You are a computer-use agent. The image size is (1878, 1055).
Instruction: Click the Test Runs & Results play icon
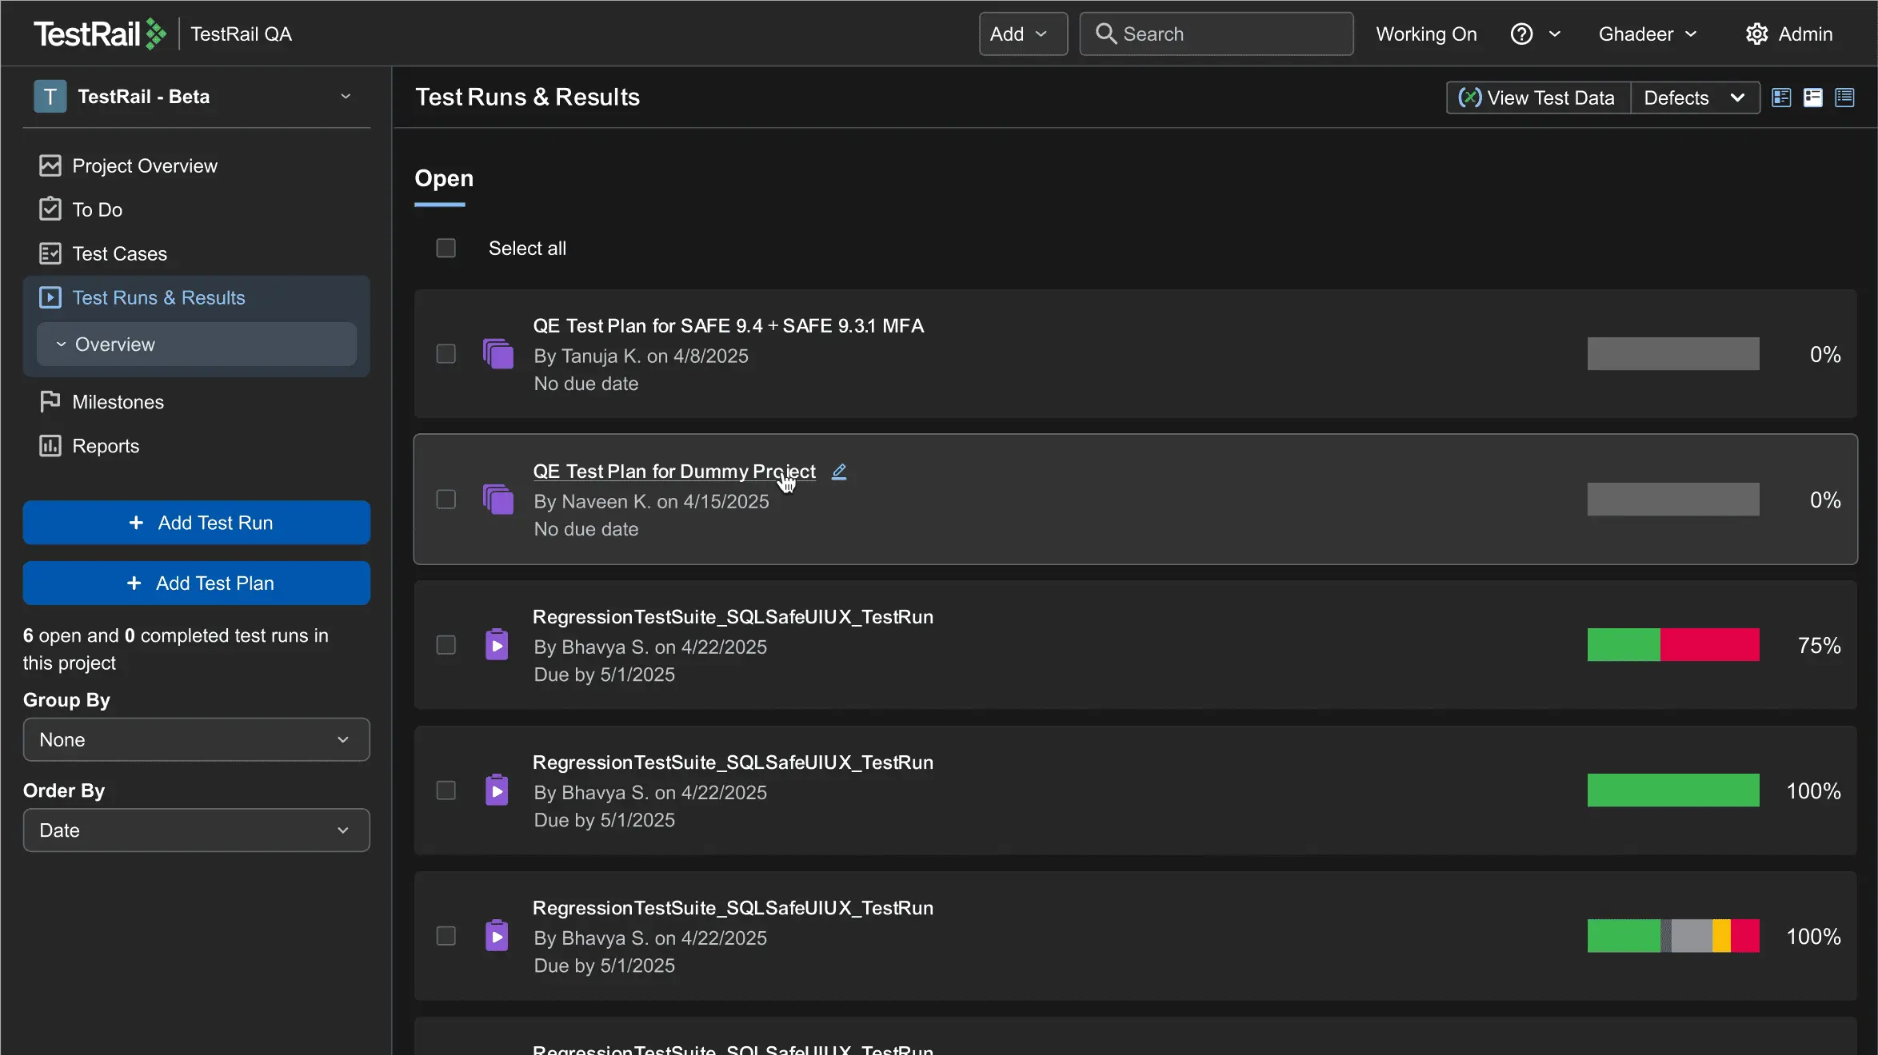pos(50,297)
